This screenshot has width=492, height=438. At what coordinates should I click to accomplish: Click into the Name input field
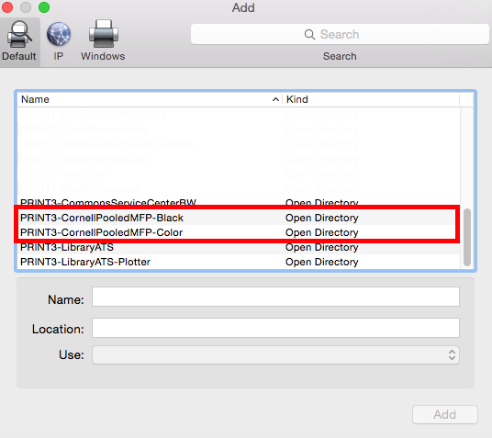click(x=275, y=297)
